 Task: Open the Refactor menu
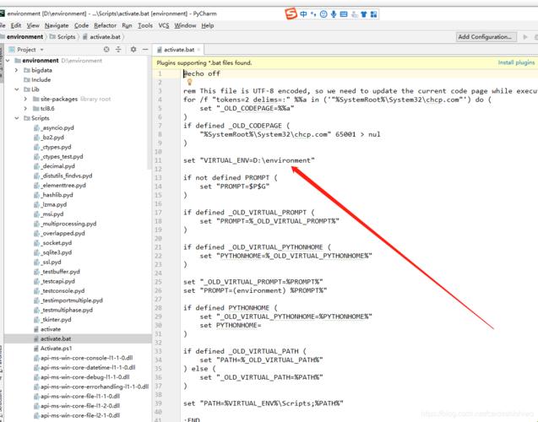(x=105, y=25)
